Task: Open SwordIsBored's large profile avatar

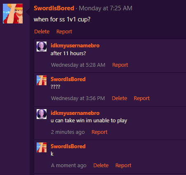Action: (13, 14)
